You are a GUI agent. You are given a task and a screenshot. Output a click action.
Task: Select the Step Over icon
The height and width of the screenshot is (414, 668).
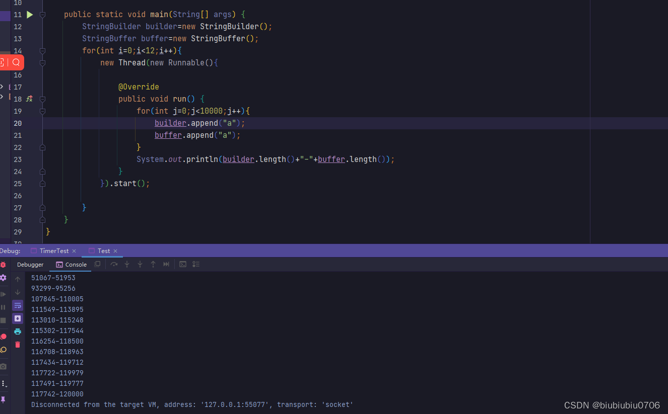click(x=113, y=264)
